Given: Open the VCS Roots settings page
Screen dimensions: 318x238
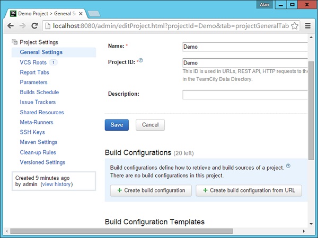Looking at the screenshot, I should pyautogui.click(x=33, y=62).
